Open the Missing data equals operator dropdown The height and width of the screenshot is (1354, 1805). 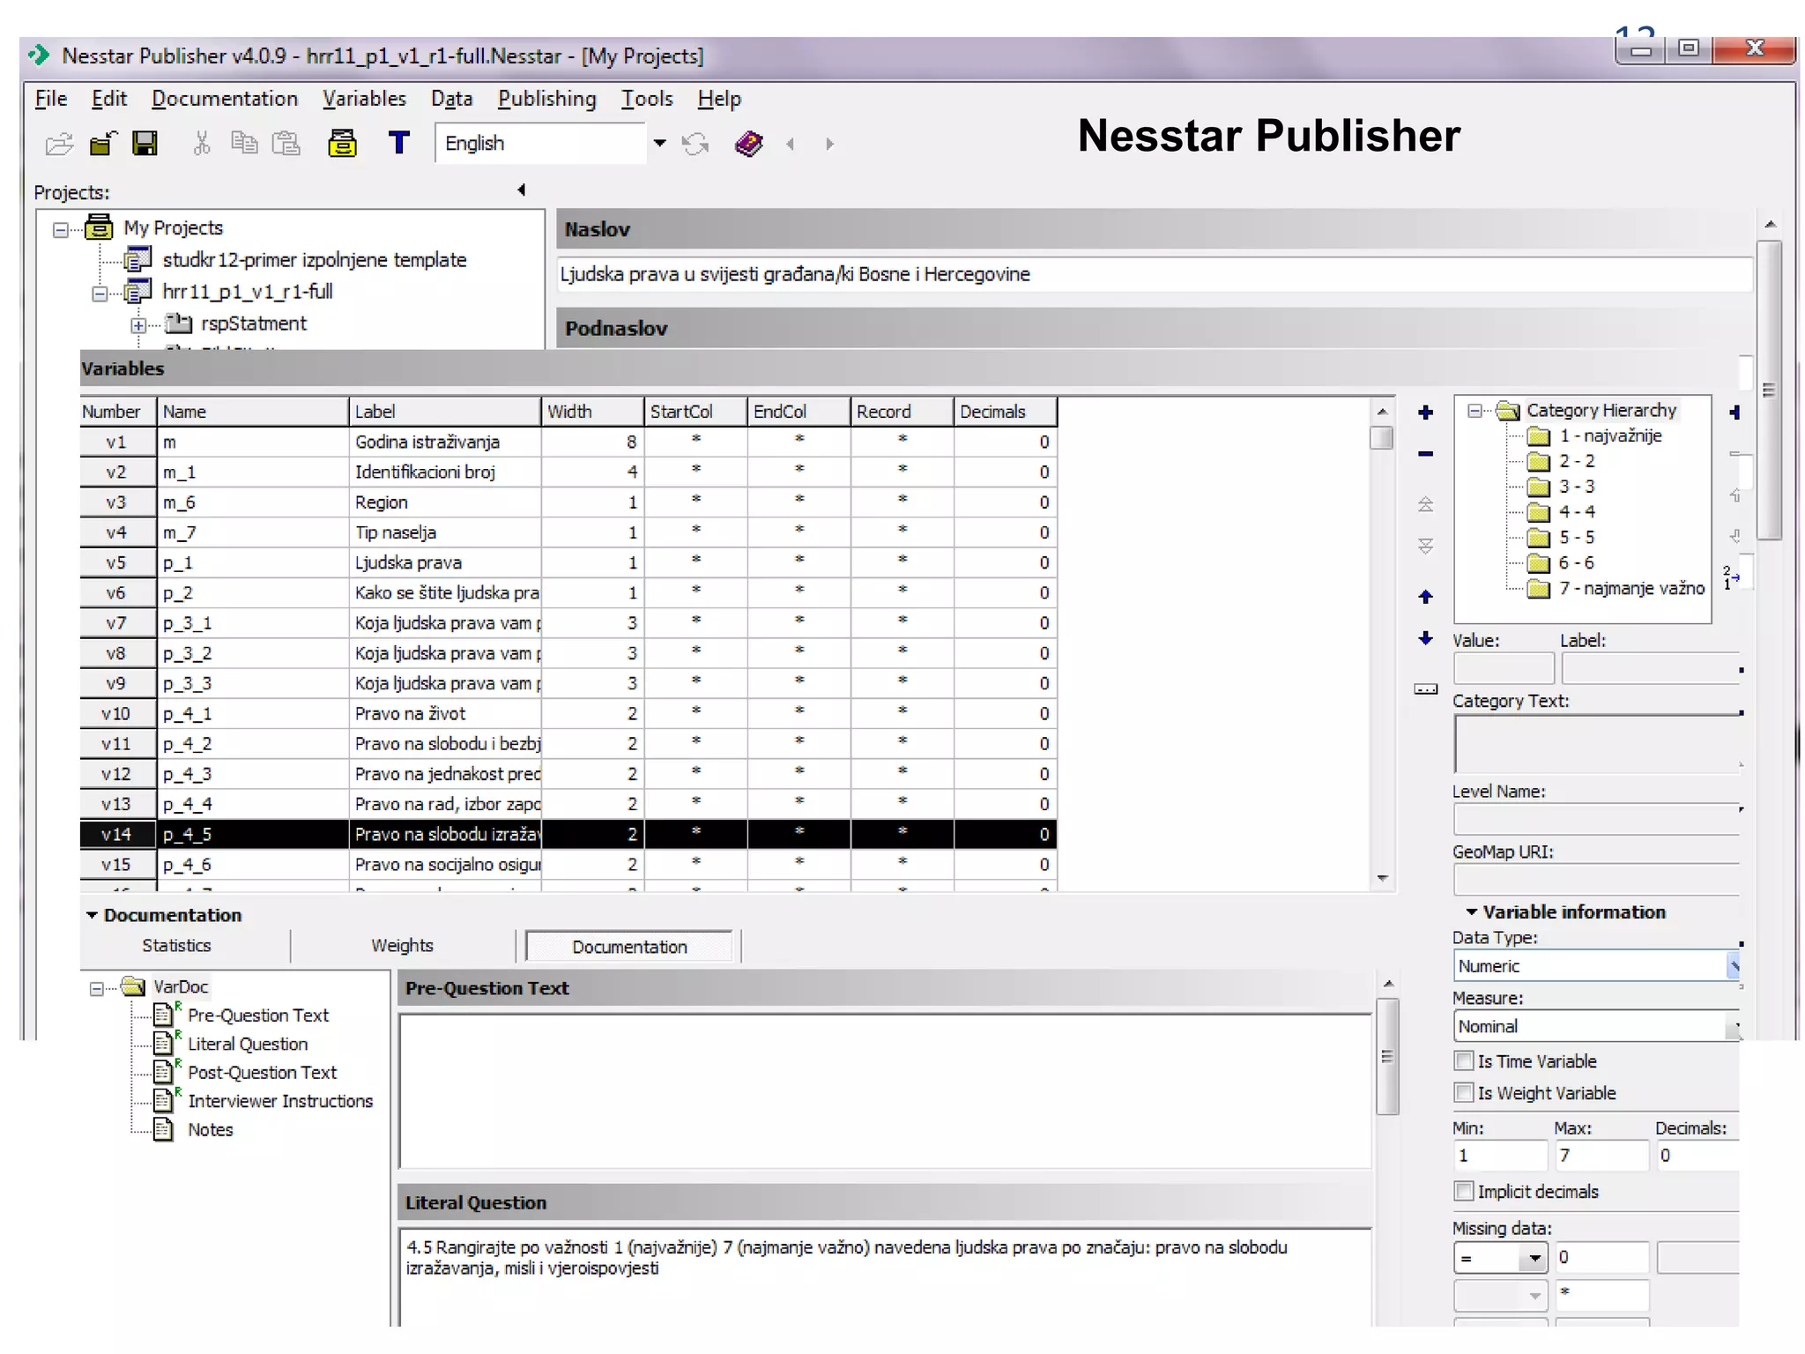pyautogui.click(x=1534, y=1258)
